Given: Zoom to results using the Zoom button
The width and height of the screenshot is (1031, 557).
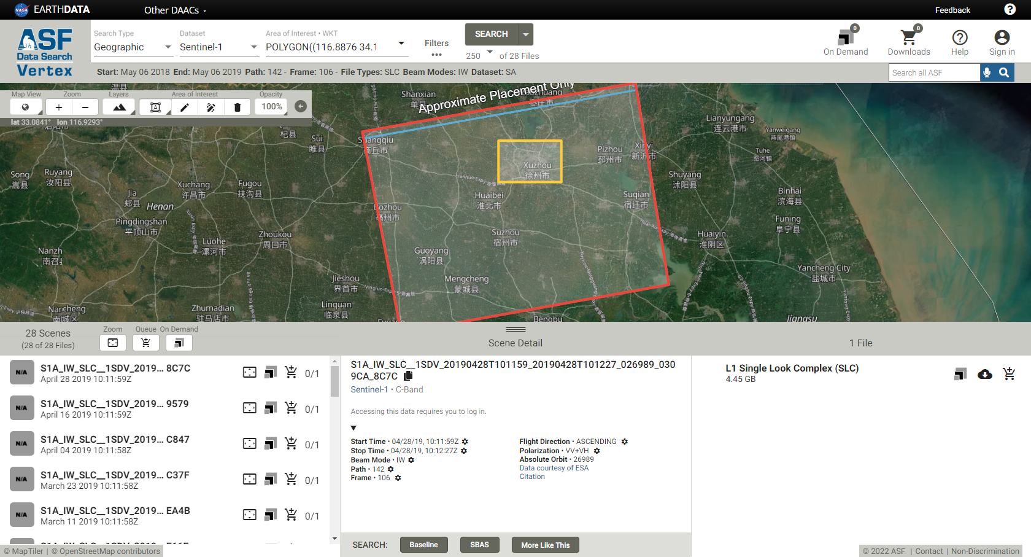Looking at the screenshot, I should pyautogui.click(x=113, y=343).
